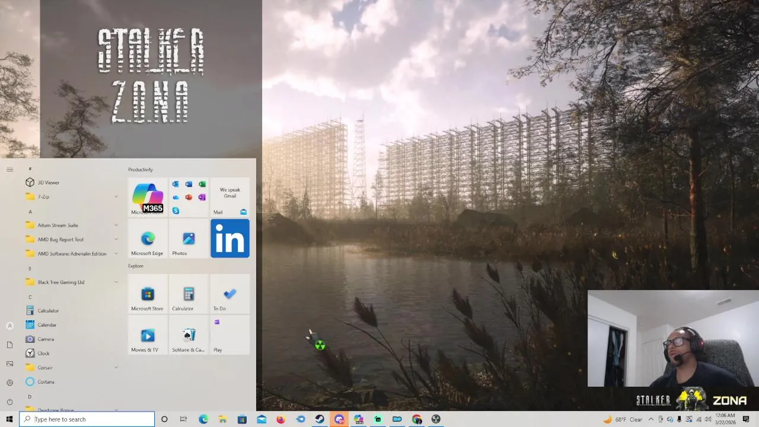Click the Windows Start button
The height and width of the screenshot is (427, 759).
9,419
